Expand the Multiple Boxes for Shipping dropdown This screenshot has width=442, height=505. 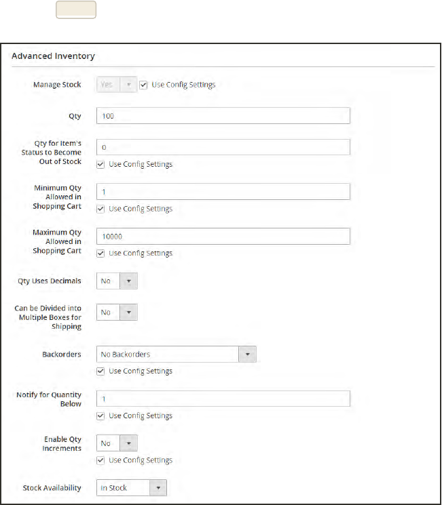pos(117,312)
